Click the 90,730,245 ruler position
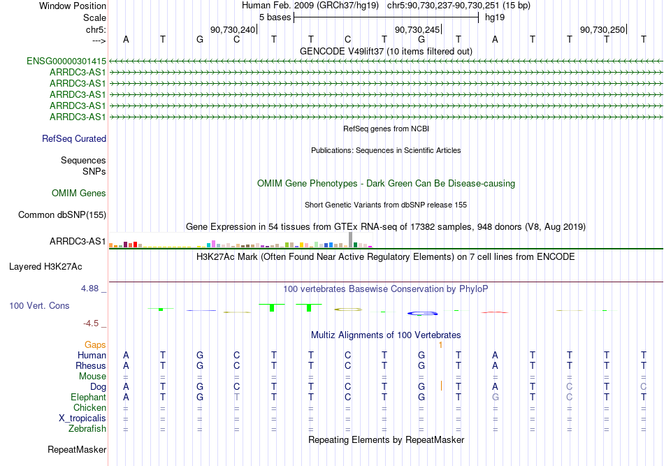The width and height of the screenshot is (664, 466). [x=417, y=29]
